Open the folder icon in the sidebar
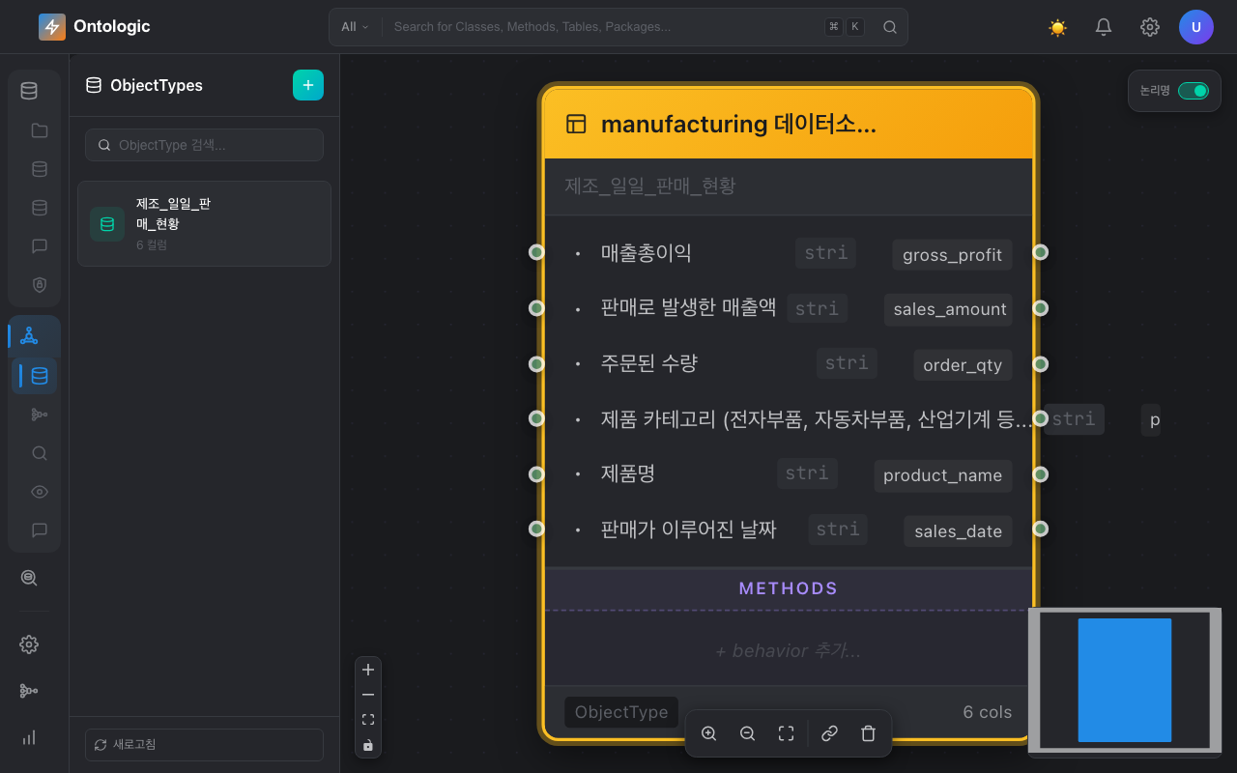The height and width of the screenshot is (773, 1237). pyautogui.click(x=40, y=130)
